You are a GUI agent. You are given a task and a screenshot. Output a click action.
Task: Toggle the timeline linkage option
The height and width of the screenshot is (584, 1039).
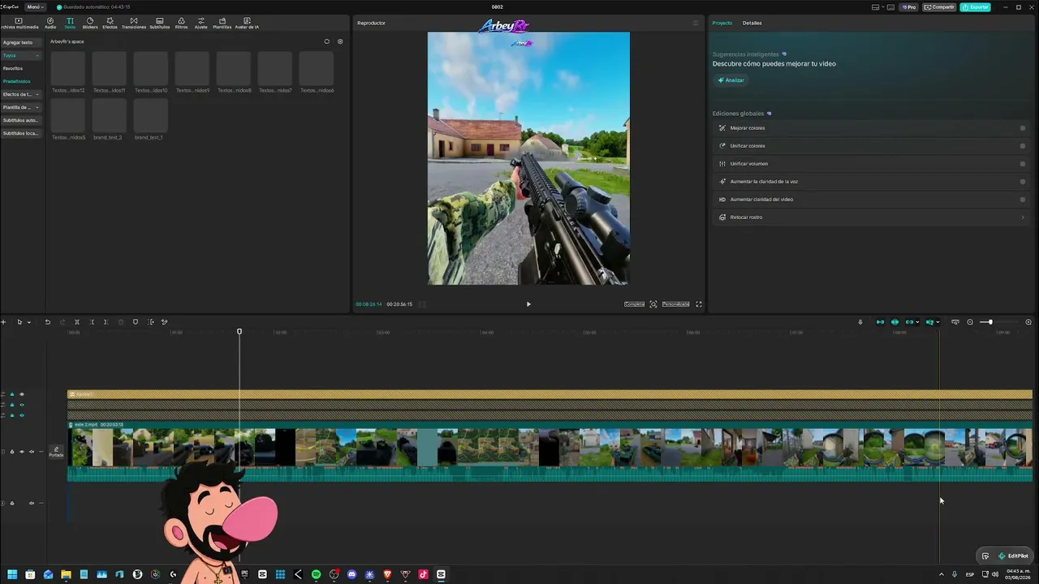coord(910,322)
